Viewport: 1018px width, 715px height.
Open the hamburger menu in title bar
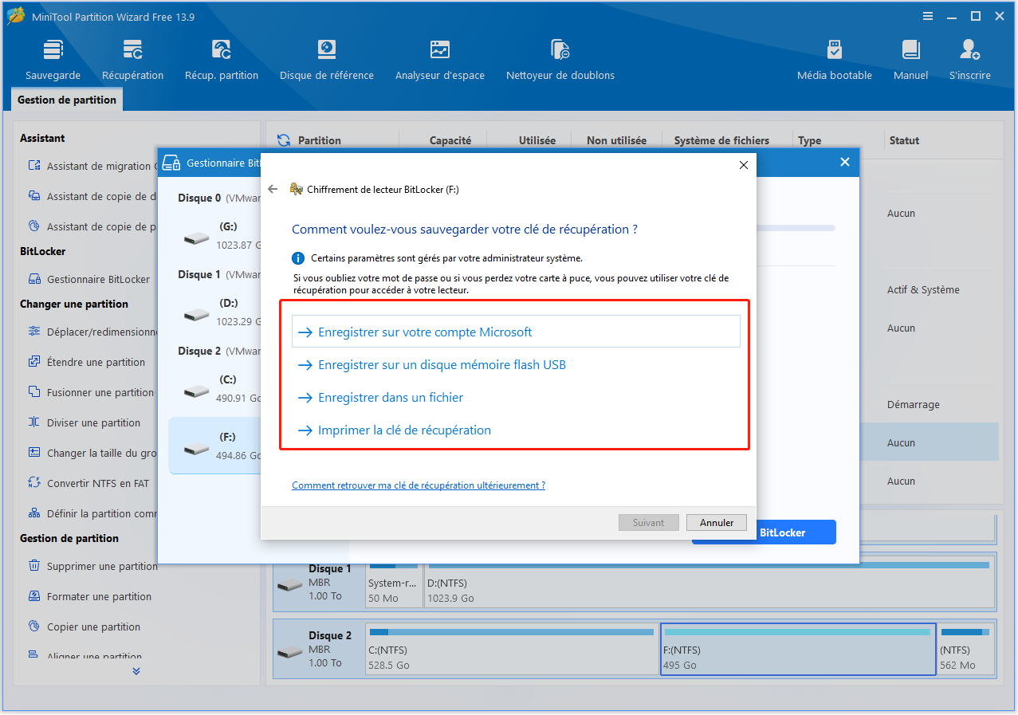928,16
